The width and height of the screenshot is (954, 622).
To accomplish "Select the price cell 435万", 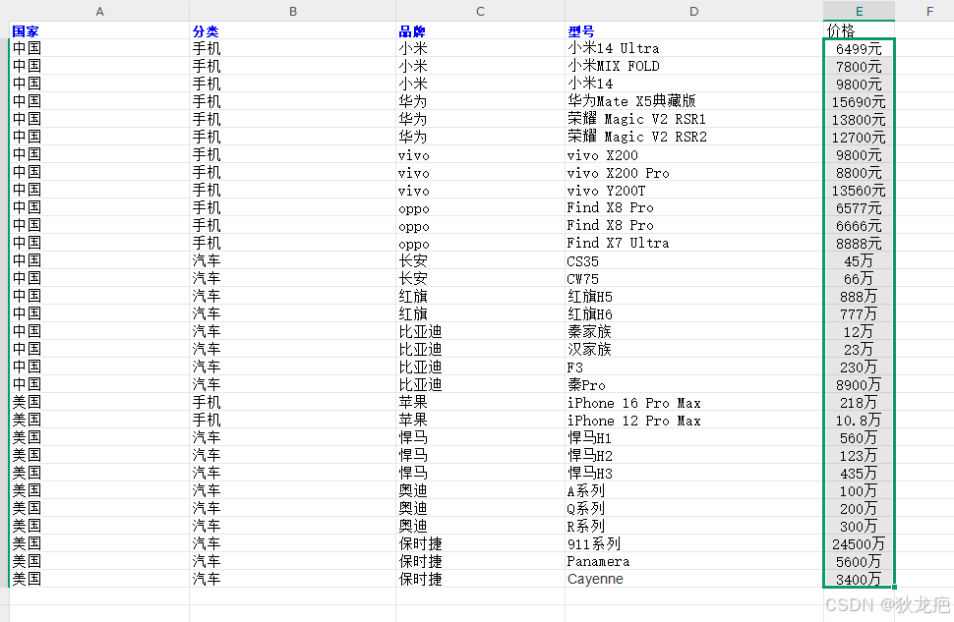I will 859,473.
